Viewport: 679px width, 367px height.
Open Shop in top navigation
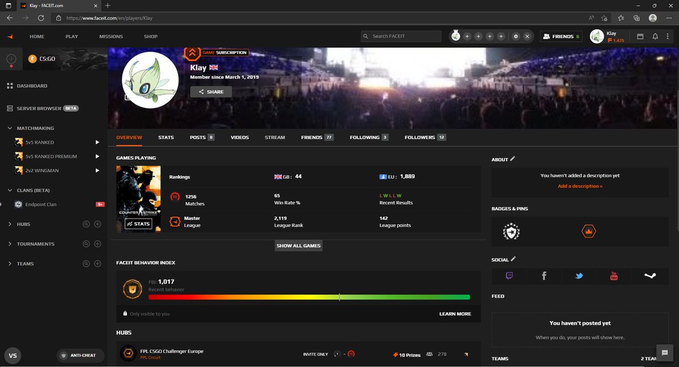click(151, 36)
